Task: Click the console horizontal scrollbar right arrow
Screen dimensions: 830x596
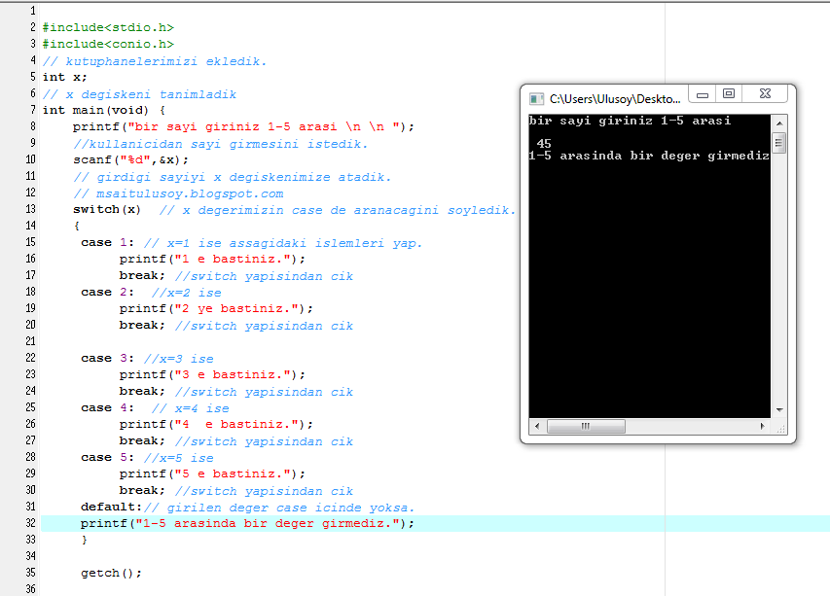Action: [762, 426]
